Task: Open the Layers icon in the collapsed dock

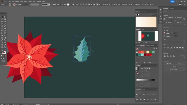Action: (160, 16)
